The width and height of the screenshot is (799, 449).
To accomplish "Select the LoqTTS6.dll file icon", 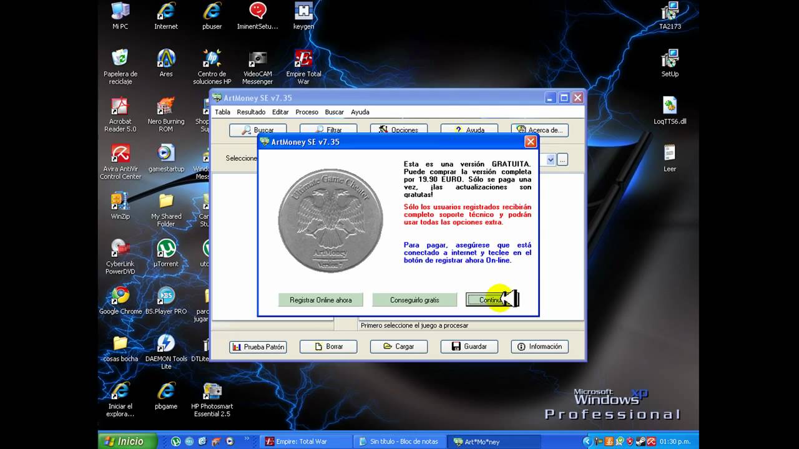I will [x=670, y=111].
